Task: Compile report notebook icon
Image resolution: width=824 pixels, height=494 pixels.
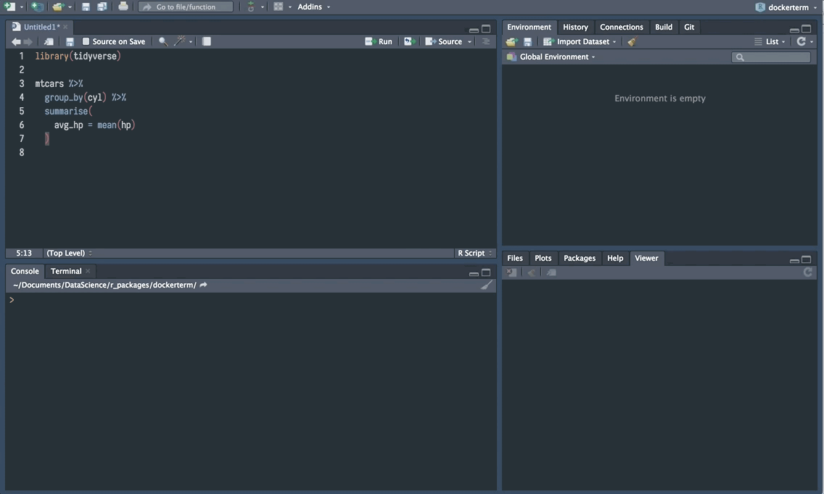Action: point(207,41)
